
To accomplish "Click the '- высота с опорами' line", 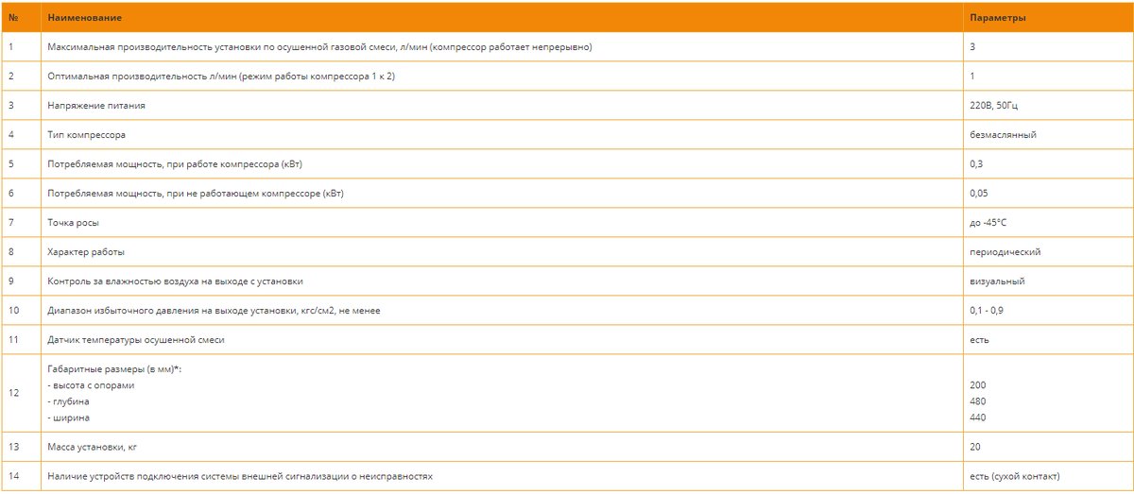I will point(91,385).
